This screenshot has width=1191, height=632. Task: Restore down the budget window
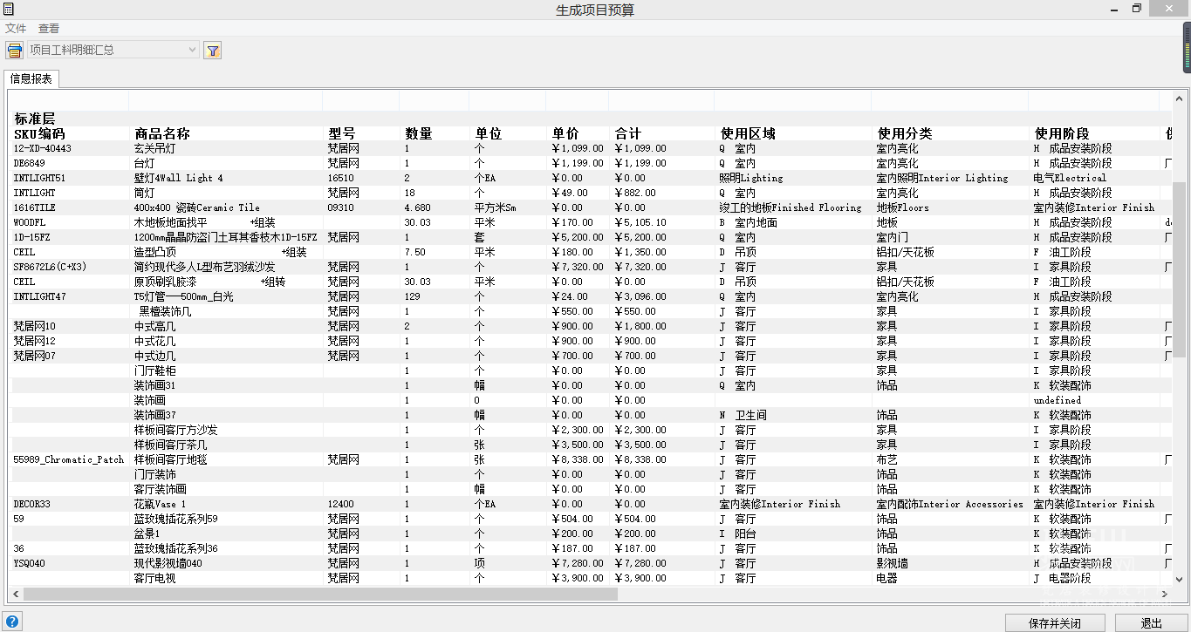(x=1137, y=8)
